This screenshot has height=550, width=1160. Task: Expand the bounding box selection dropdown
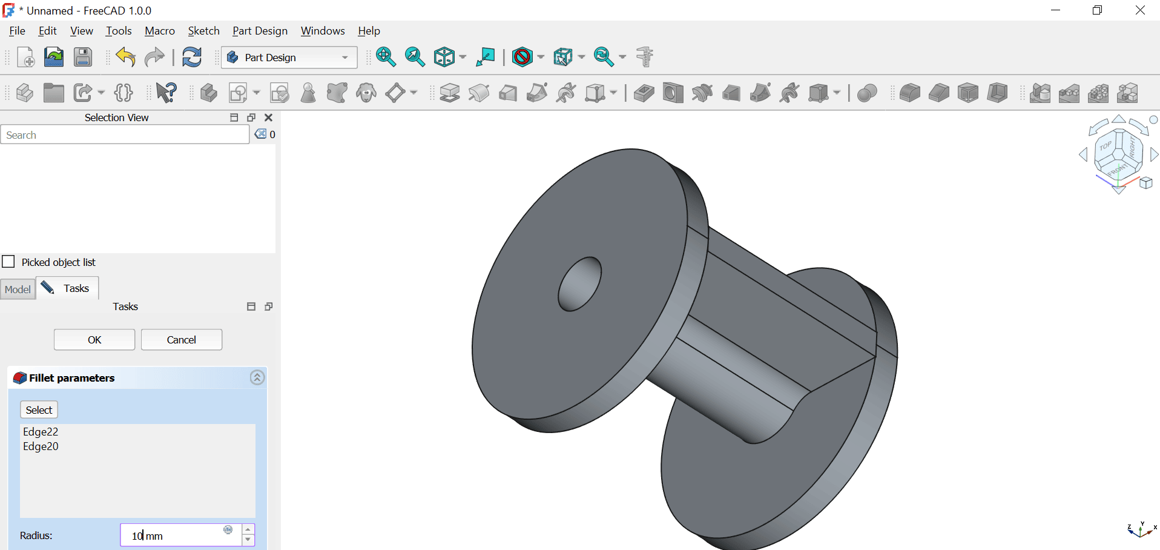(581, 58)
